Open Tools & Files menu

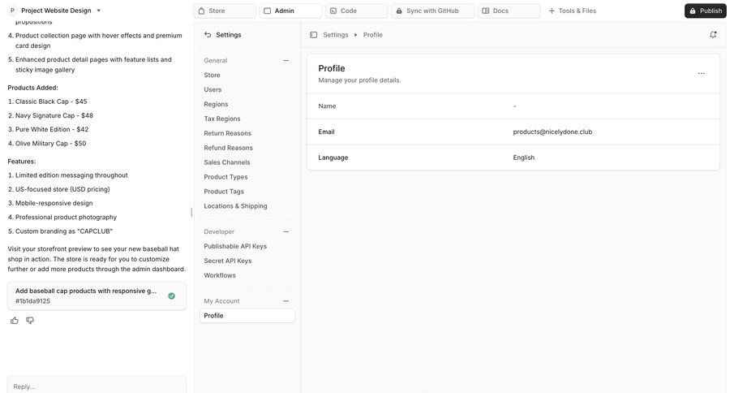coord(572,11)
